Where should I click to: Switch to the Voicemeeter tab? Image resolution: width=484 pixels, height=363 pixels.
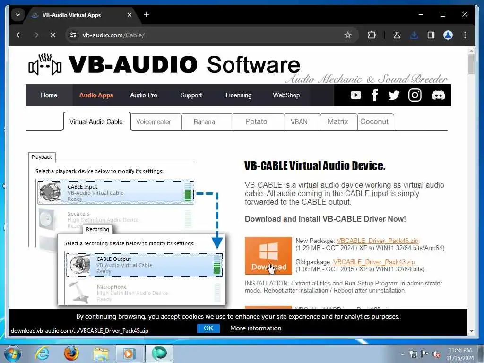(154, 121)
